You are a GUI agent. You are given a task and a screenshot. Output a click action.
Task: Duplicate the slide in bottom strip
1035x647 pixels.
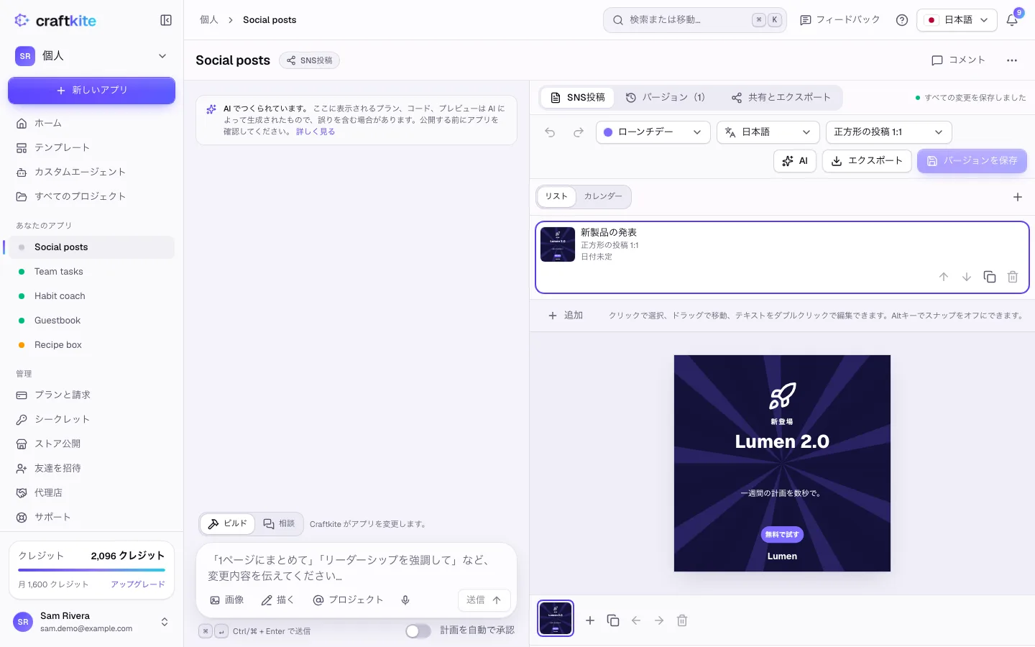[x=613, y=620]
